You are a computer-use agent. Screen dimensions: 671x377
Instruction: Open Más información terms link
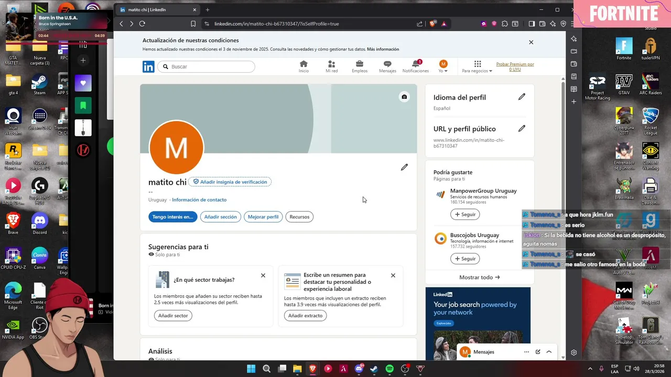[x=383, y=49]
